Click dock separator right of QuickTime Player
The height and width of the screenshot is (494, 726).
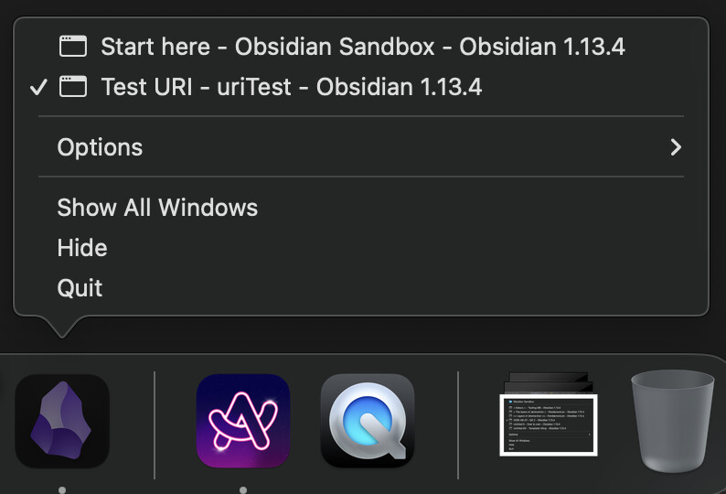point(458,425)
